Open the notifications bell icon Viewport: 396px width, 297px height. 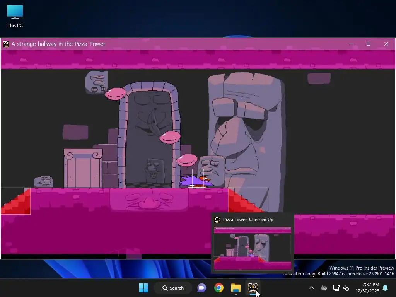tap(386, 288)
